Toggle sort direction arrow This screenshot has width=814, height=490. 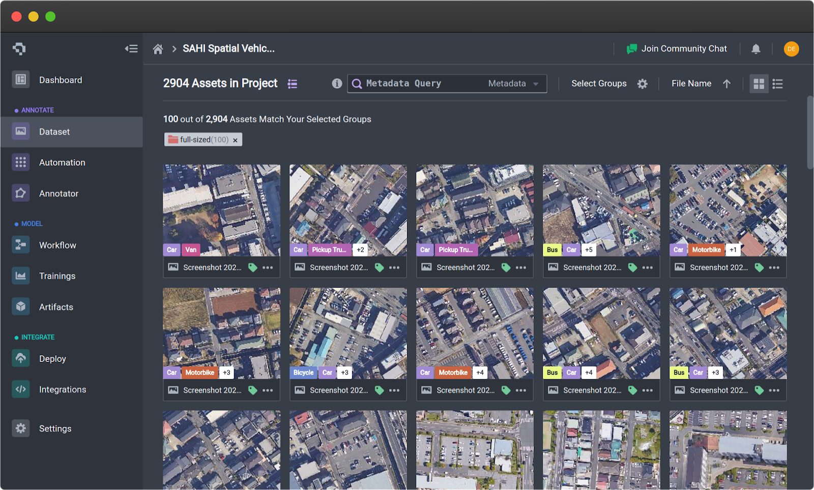[726, 84]
